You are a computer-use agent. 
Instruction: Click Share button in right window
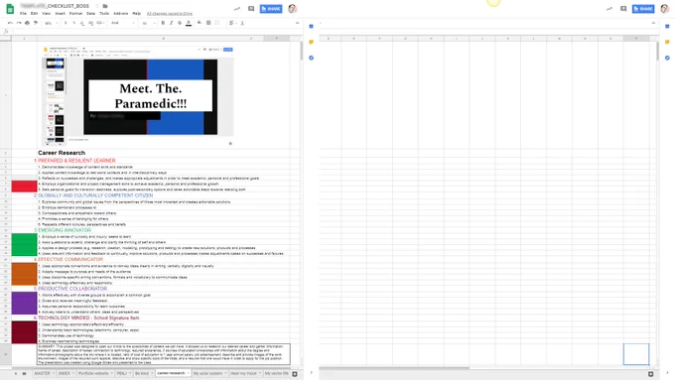[x=643, y=9]
